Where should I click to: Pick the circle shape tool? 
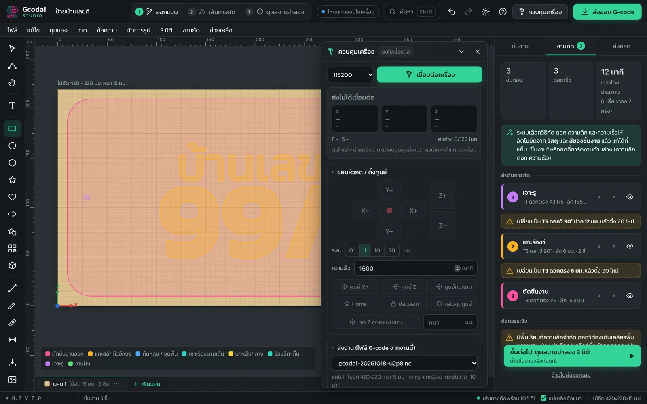pyautogui.click(x=12, y=146)
